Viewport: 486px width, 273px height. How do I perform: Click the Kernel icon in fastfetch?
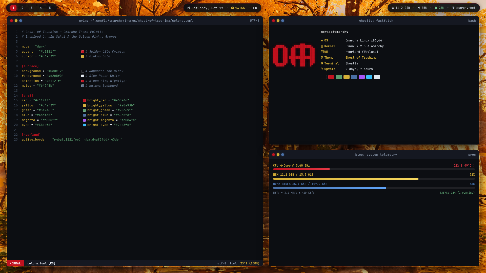pyautogui.click(x=322, y=46)
